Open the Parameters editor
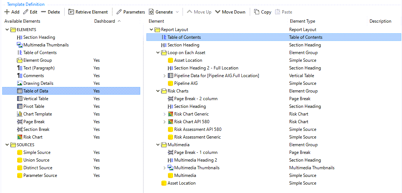The width and height of the screenshot is (402, 193). 131,12
